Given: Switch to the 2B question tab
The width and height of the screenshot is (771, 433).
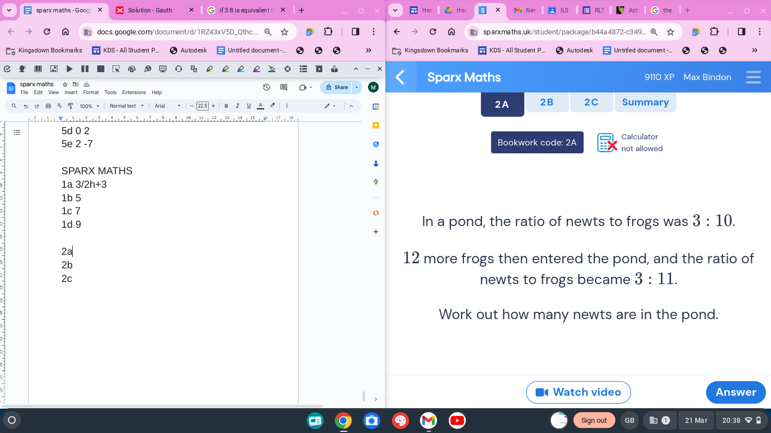Looking at the screenshot, I should (x=546, y=102).
